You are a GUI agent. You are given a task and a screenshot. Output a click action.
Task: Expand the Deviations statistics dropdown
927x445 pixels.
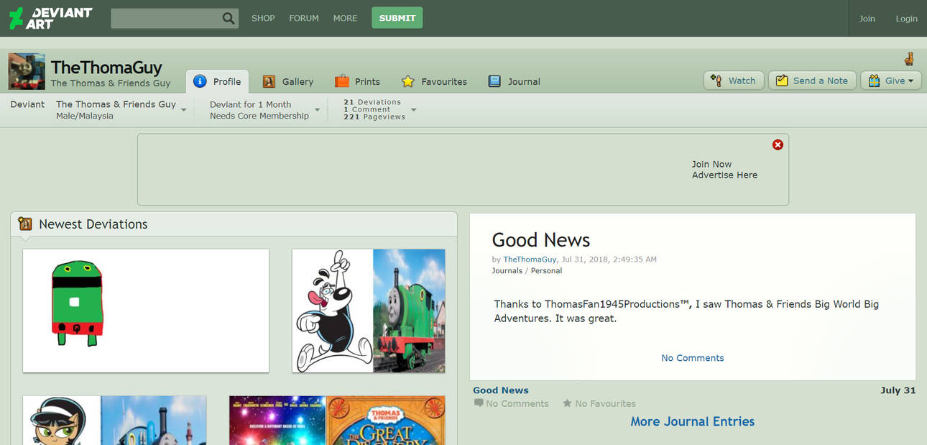click(x=413, y=110)
